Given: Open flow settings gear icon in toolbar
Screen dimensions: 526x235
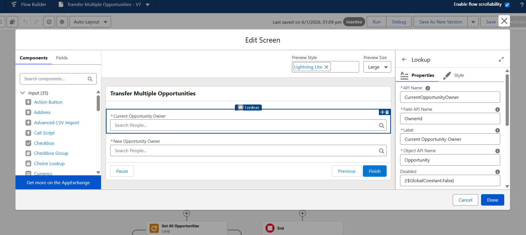Looking at the screenshot, I should coord(62,22).
